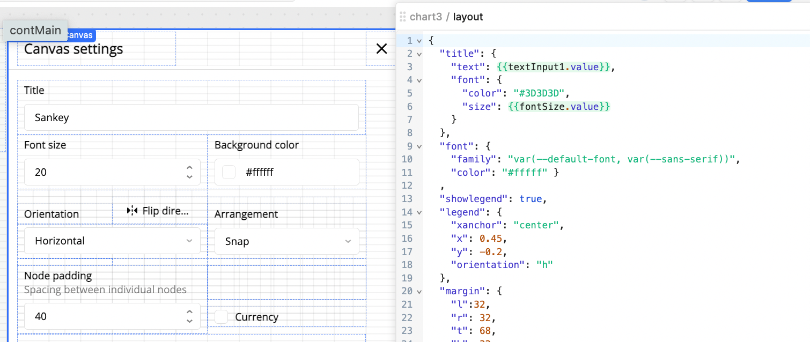Click the Arrangement label

[246, 214]
